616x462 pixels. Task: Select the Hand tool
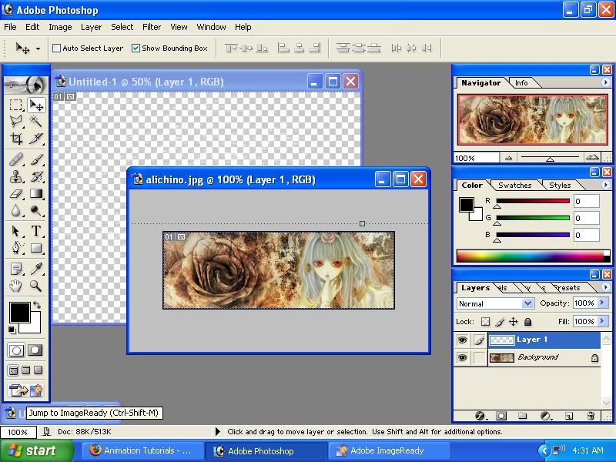pyautogui.click(x=16, y=286)
